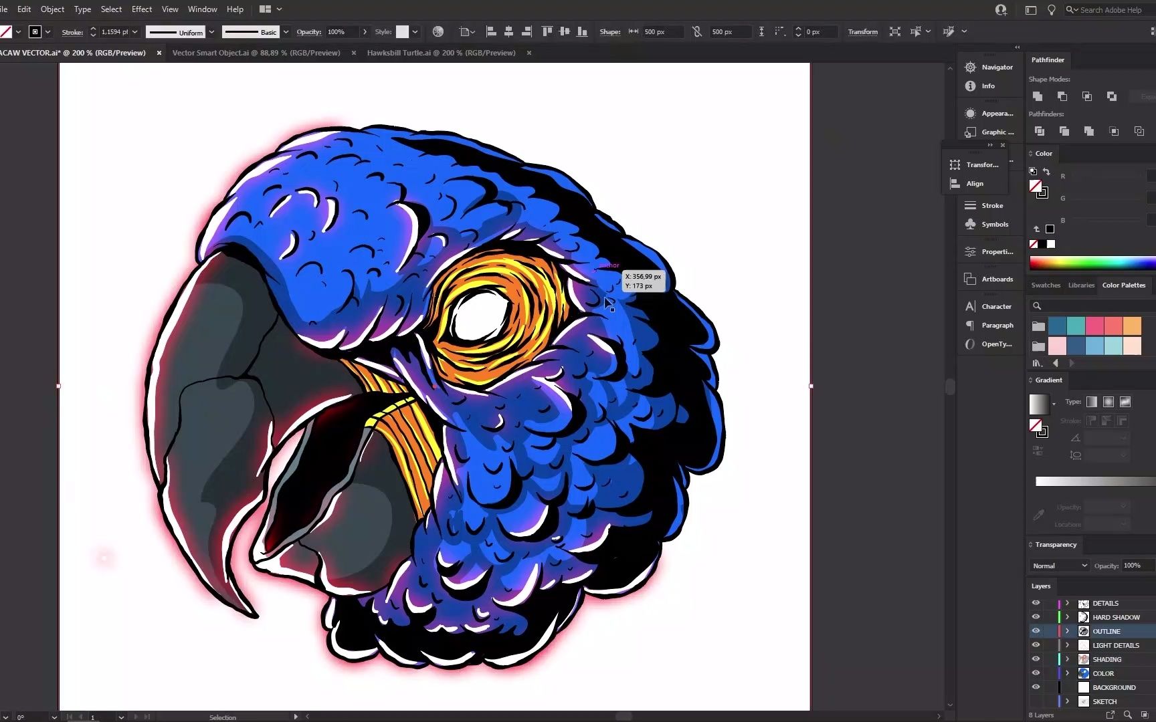Image resolution: width=1156 pixels, height=722 pixels.
Task: Select linear gradient type
Action: click(x=1092, y=402)
